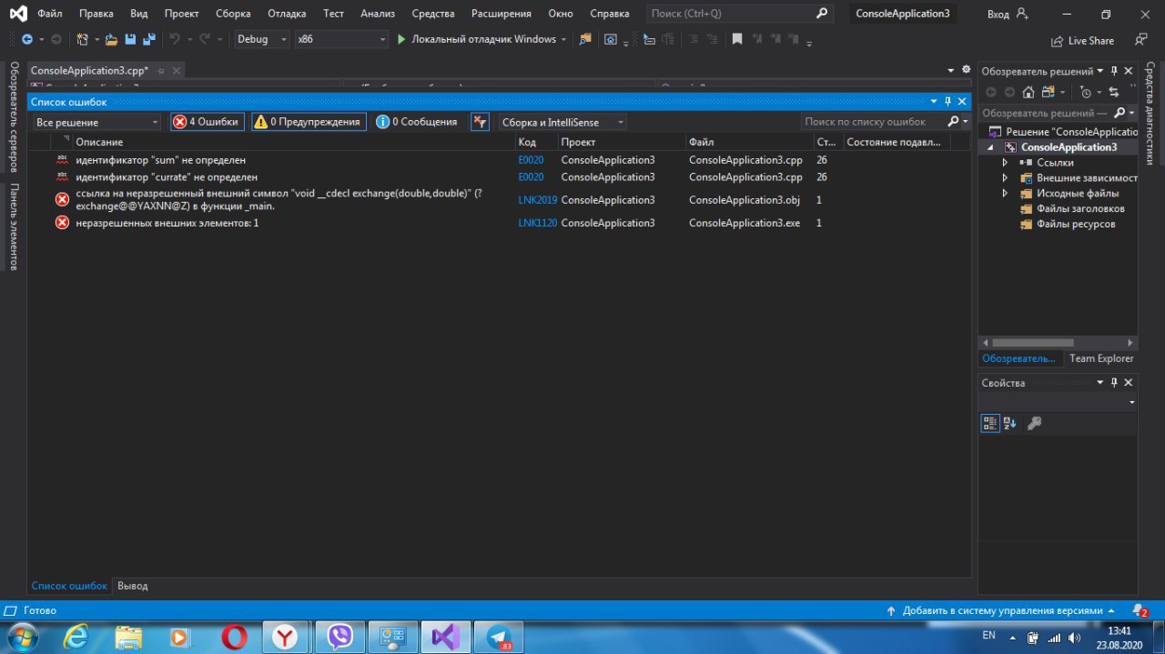
Task: Click the account sign-in person icon
Action: tap(1022, 14)
